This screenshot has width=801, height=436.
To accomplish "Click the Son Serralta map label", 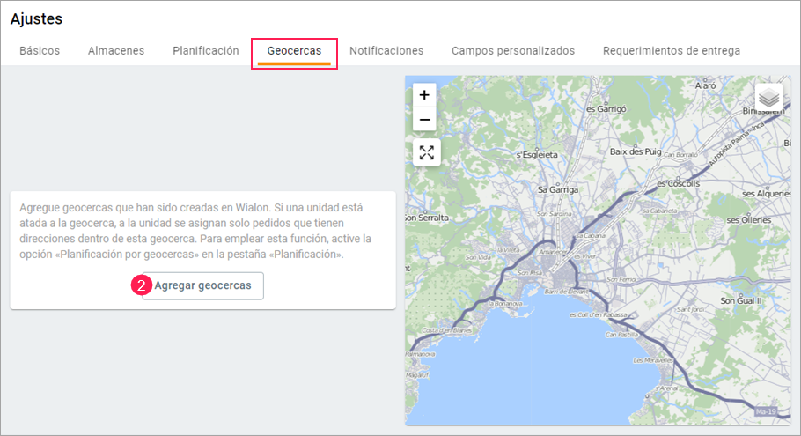I will tap(427, 218).
